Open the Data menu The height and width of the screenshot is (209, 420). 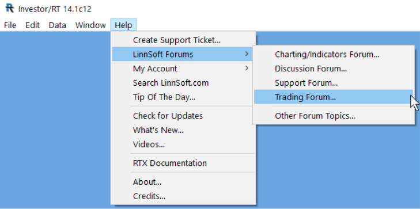click(x=57, y=25)
